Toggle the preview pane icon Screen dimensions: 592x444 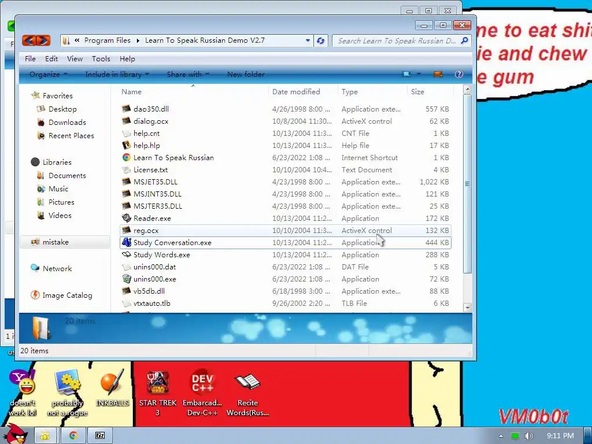pyautogui.click(x=438, y=74)
